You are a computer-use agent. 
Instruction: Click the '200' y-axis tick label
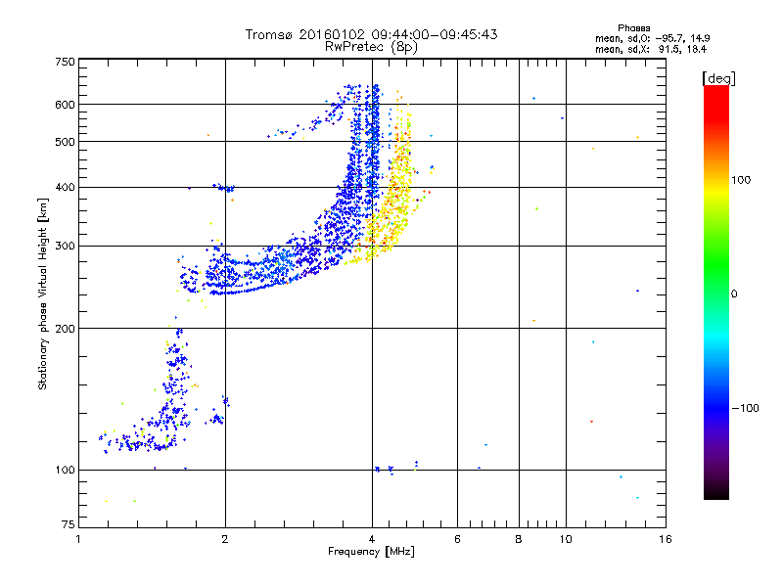pyautogui.click(x=65, y=329)
